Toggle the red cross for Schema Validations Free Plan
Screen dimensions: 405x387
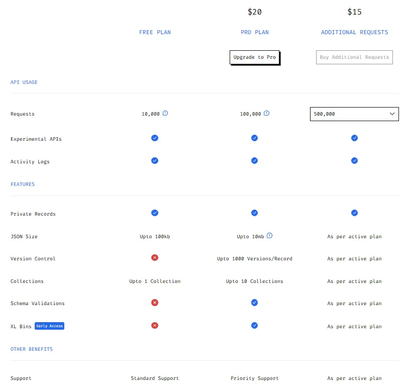pyautogui.click(x=155, y=303)
